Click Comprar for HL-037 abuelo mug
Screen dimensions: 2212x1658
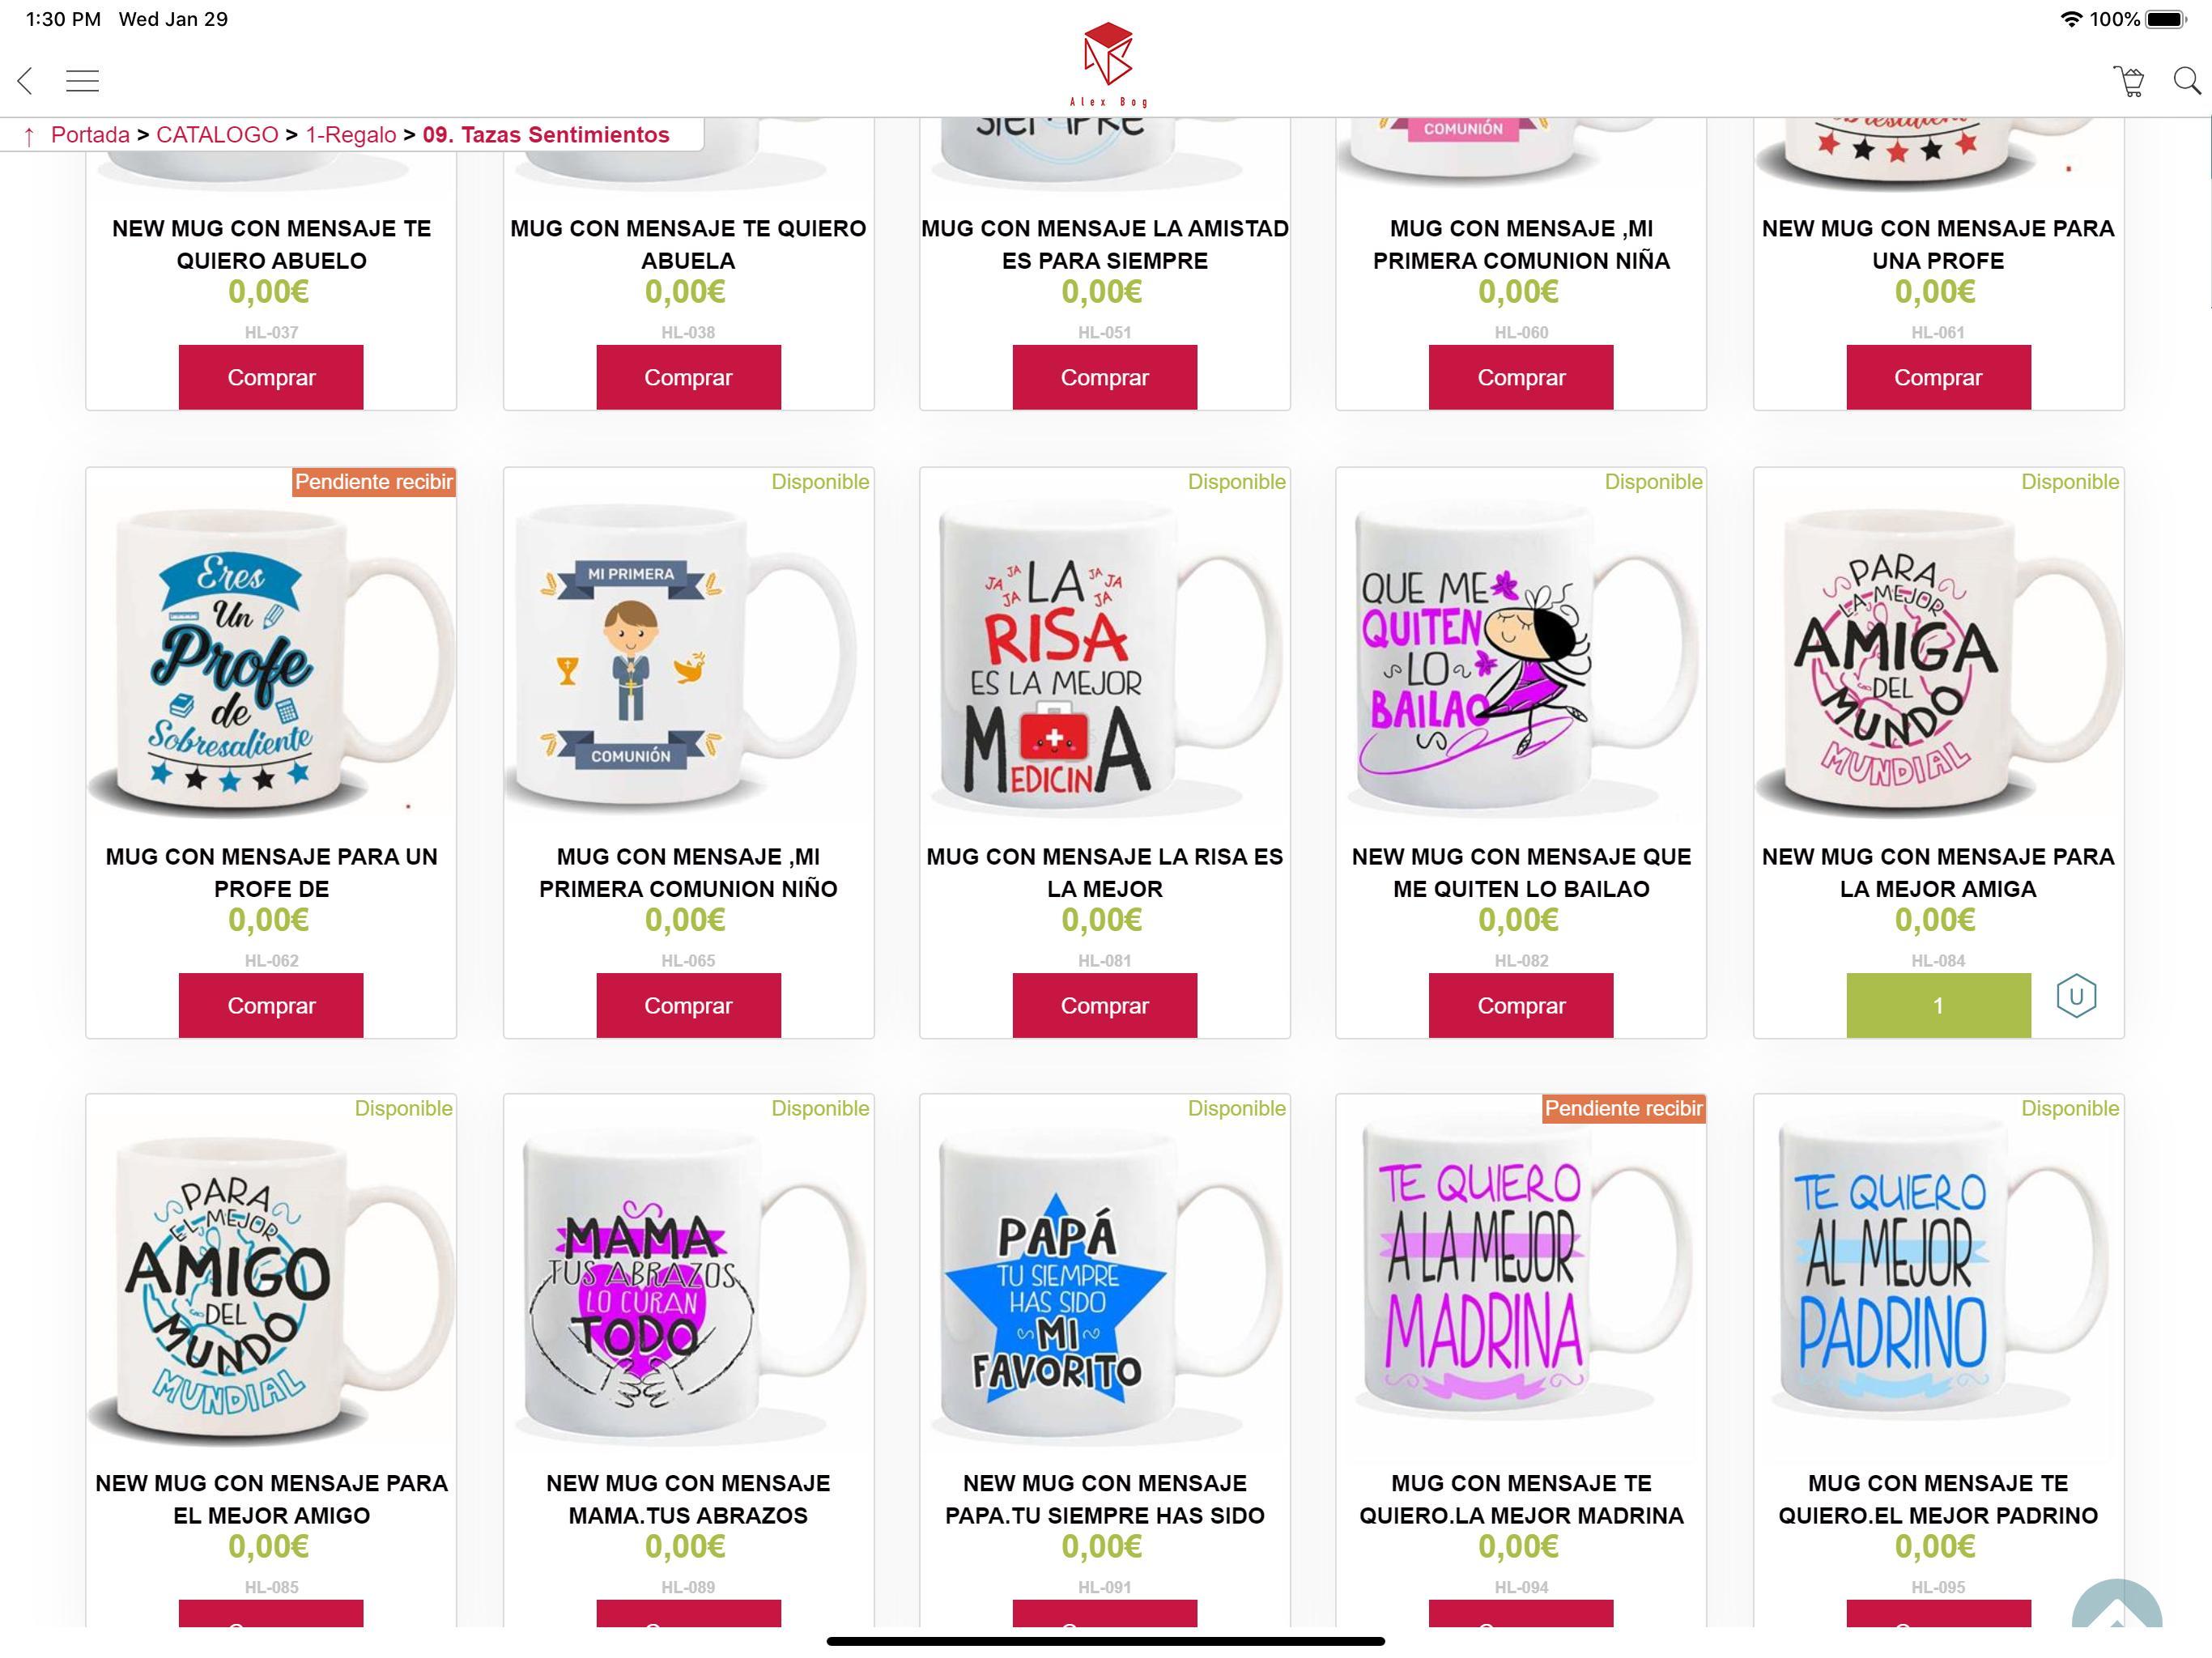[x=271, y=377]
